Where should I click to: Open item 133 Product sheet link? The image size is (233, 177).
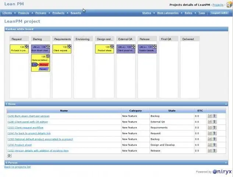point(20,145)
